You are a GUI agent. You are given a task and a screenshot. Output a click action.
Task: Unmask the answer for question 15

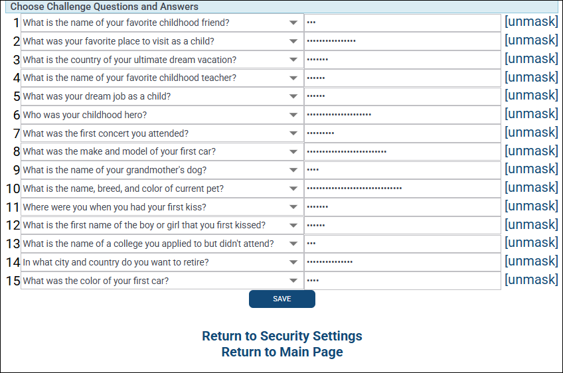[531, 280]
